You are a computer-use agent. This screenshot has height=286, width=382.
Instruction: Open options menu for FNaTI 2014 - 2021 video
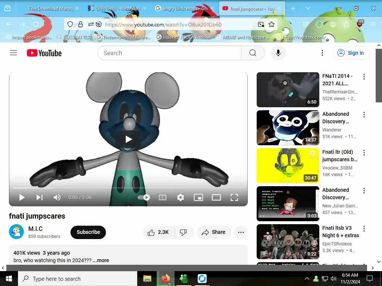click(364, 77)
